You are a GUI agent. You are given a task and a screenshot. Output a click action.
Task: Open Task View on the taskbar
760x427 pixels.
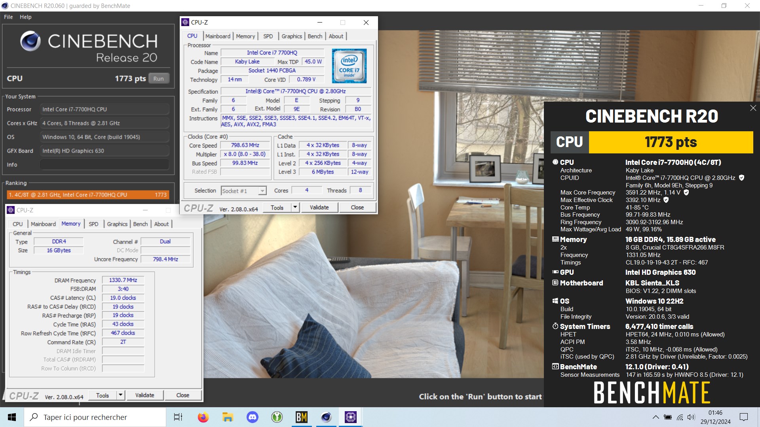[178, 417]
